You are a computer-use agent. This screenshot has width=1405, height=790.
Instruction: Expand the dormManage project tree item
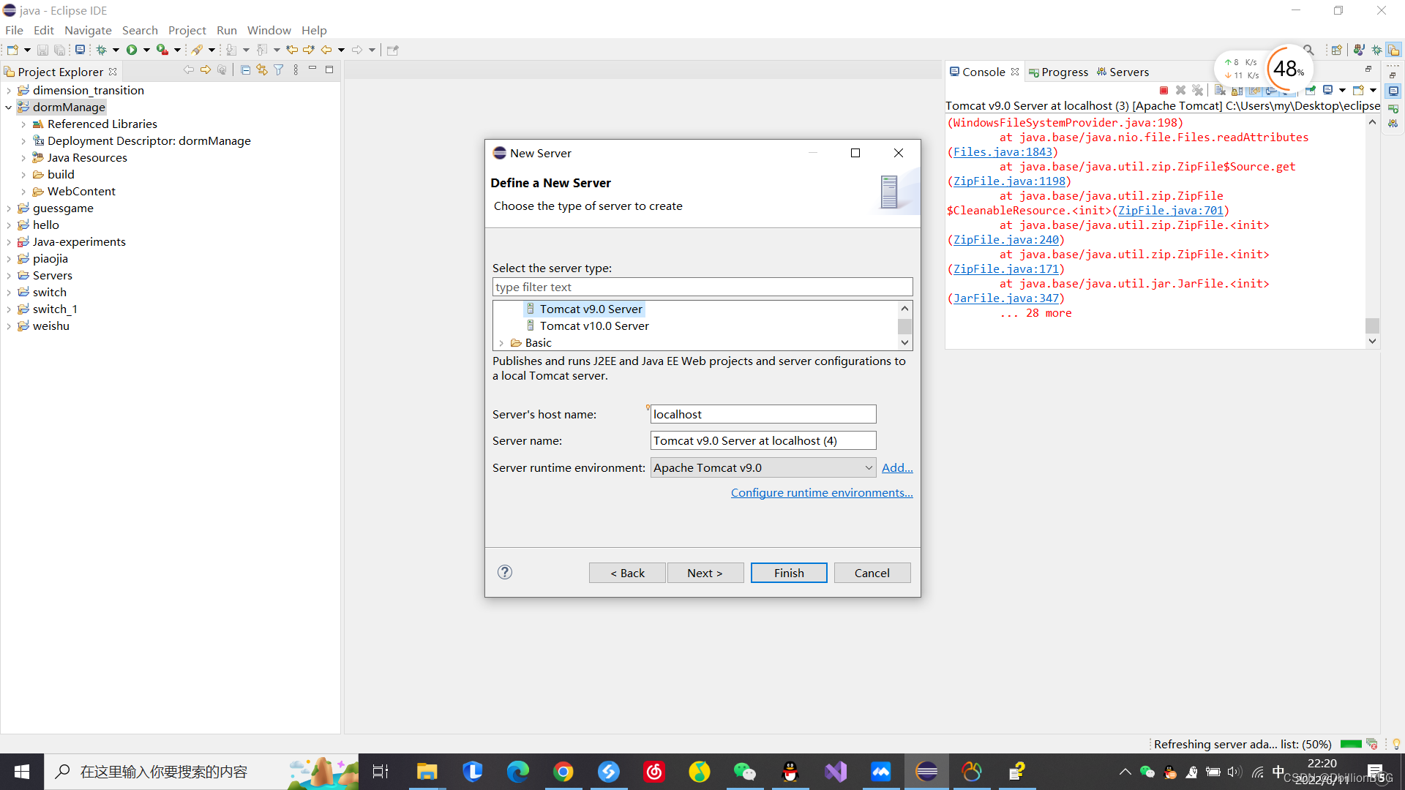click(x=10, y=107)
